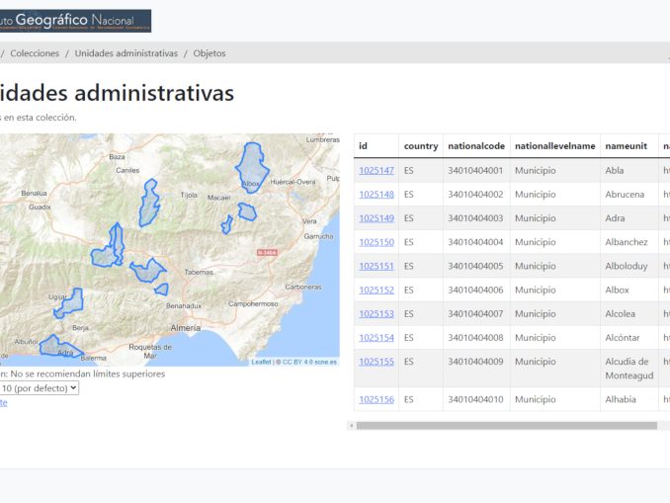Open record 1025154 for Alcóntar

(x=376, y=337)
